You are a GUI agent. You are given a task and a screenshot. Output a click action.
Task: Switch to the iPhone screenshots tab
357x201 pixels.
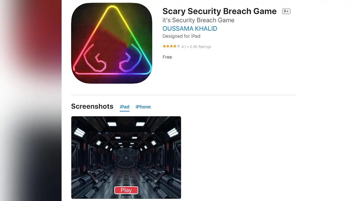pos(143,107)
